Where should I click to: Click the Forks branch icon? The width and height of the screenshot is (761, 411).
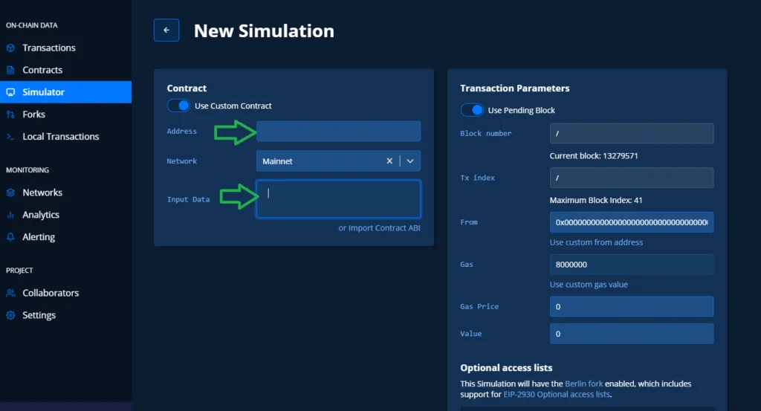(10, 114)
